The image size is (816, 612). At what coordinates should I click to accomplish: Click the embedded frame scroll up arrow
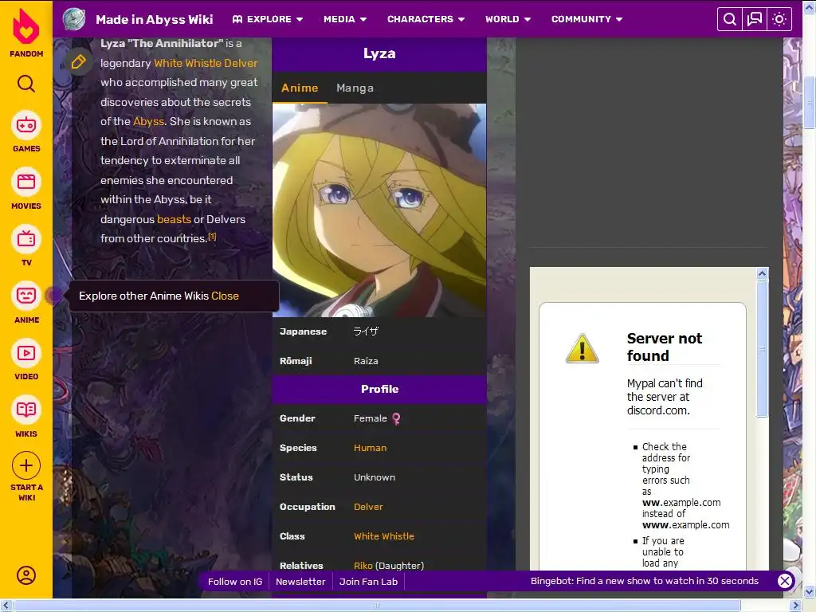(763, 274)
